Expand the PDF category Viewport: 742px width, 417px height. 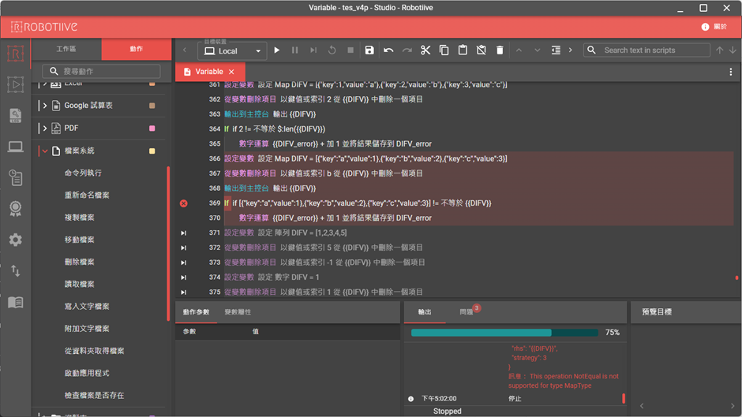[45, 128]
